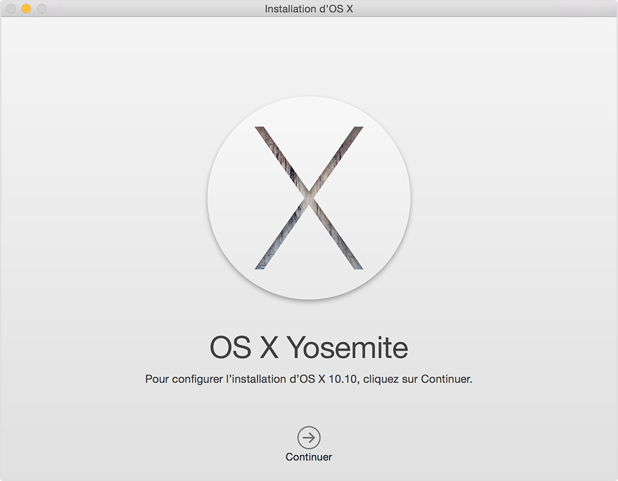Click the "OS X Yosemite" heading

click(308, 347)
